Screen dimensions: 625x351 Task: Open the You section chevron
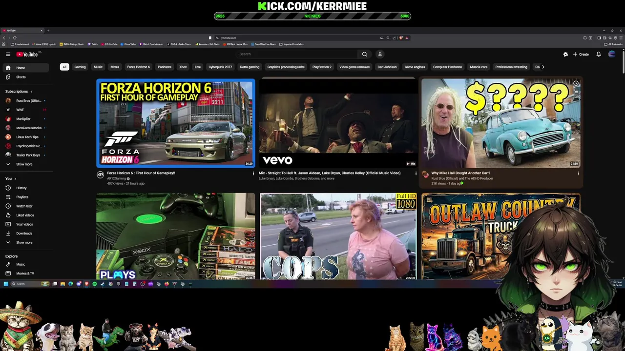pyautogui.click(x=14, y=178)
